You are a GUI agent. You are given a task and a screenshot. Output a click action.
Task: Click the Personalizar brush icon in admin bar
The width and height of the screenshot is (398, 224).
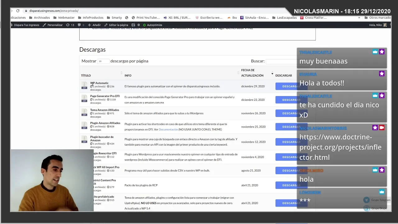[45, 25]
